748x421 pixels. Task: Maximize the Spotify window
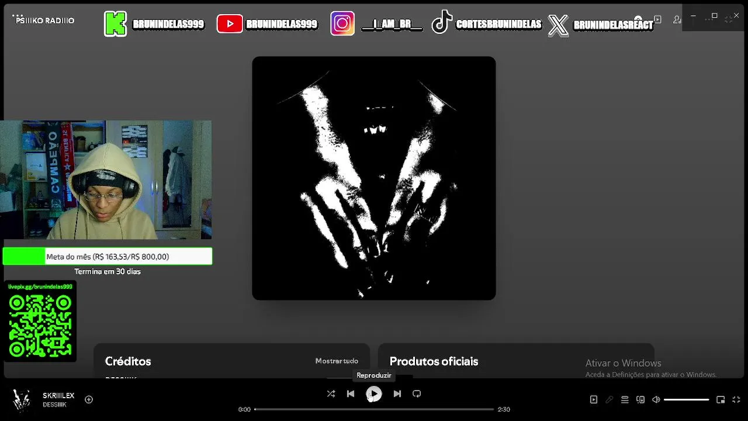click(x=714, y=16)
